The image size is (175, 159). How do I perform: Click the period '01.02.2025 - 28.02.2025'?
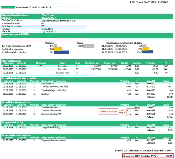coord(114,52)
